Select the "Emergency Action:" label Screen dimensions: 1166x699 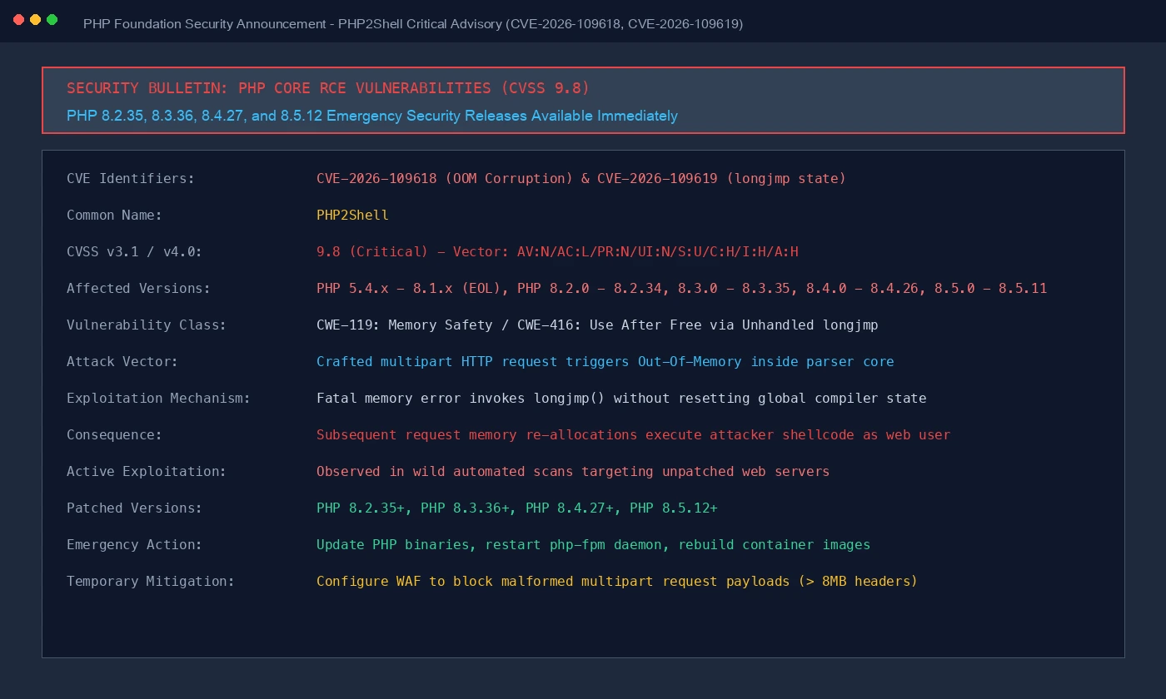coord(135,544)
